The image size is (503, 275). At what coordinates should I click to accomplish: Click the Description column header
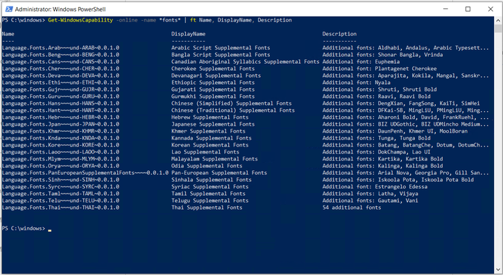click(x=339, y=34)
